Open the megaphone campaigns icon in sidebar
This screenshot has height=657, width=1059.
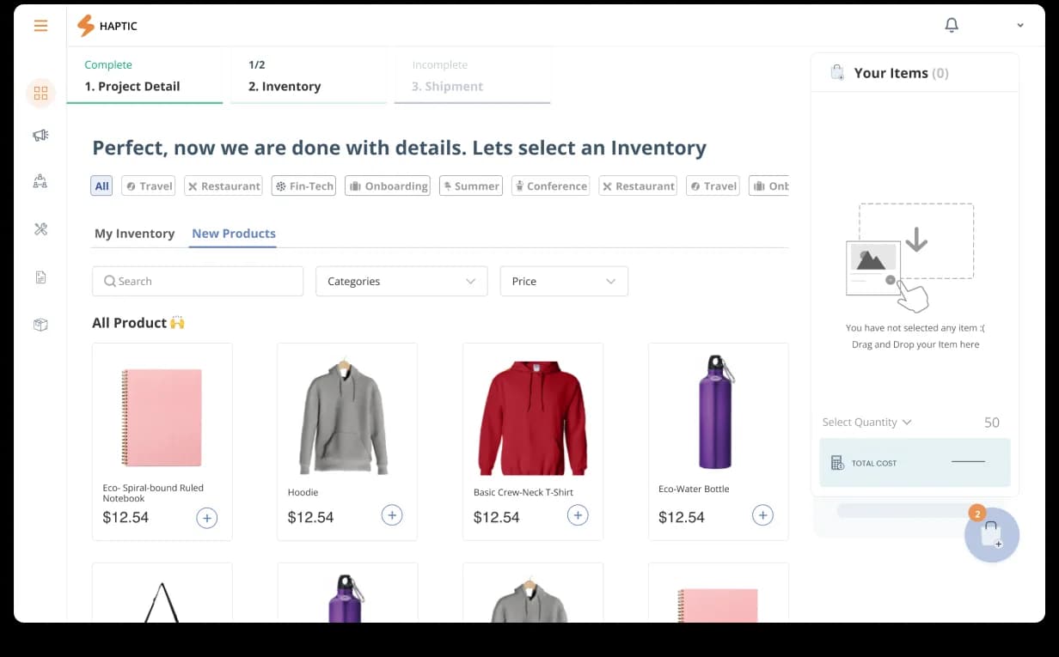click(x=40, y=135)
